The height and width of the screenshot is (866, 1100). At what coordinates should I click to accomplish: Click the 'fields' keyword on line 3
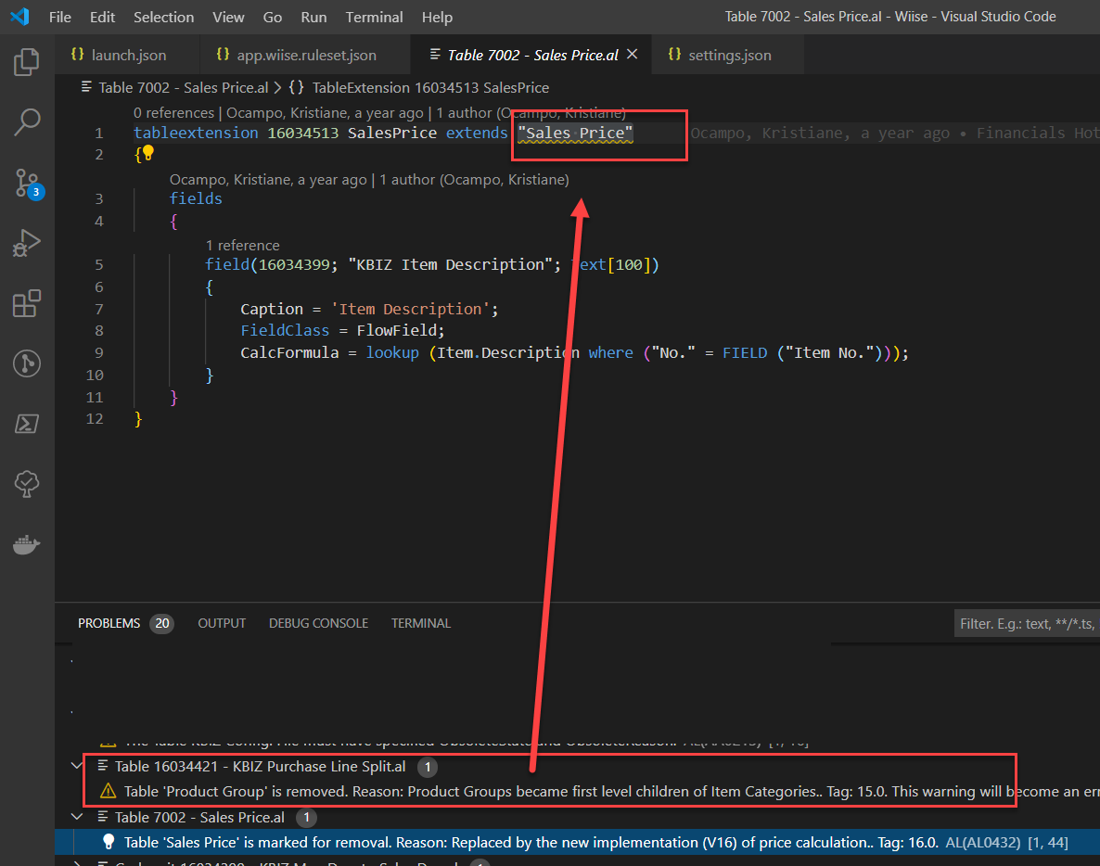coord(196,199)
